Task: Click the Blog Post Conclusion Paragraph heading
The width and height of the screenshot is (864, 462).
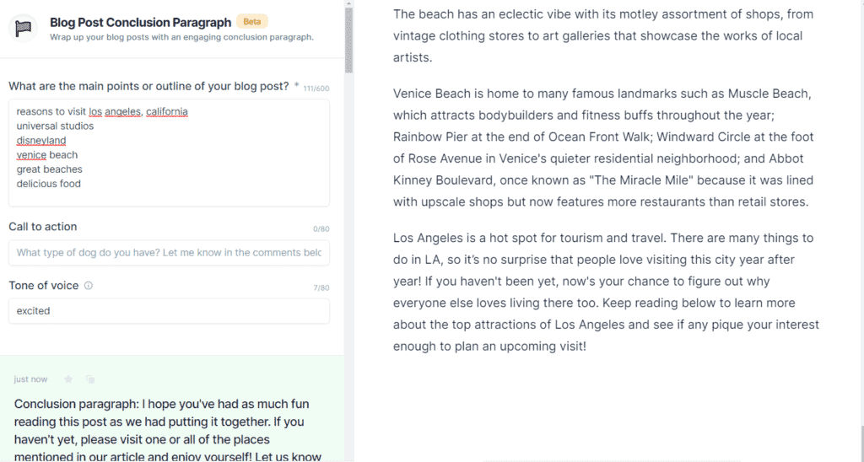Action: (141, 23)
